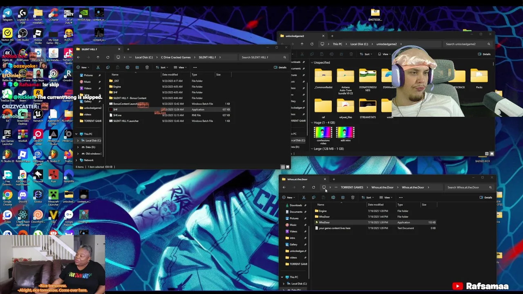Cut icon in SILENT HILL f window toolbar
This screenshot has width=523, height=294.
[98, 67]
